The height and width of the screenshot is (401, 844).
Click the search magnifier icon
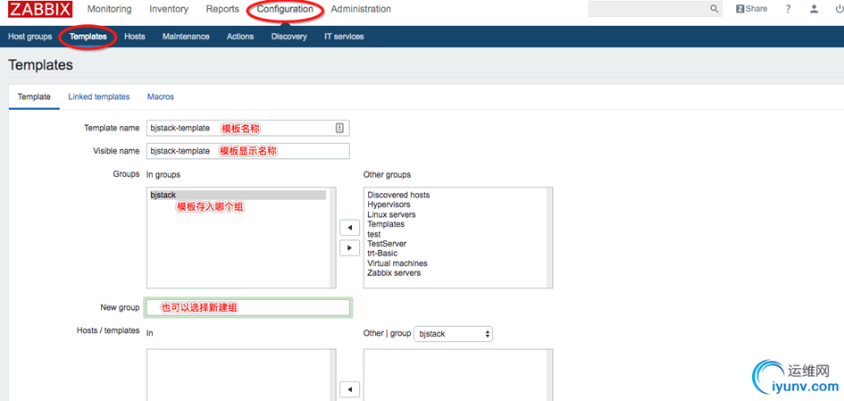pyautogui.click(x=714, y=9)
